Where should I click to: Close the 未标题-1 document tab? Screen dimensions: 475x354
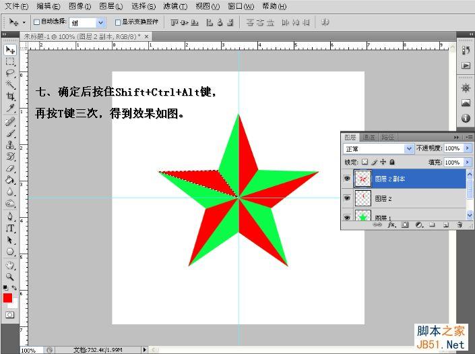click(x=147, y=36)
